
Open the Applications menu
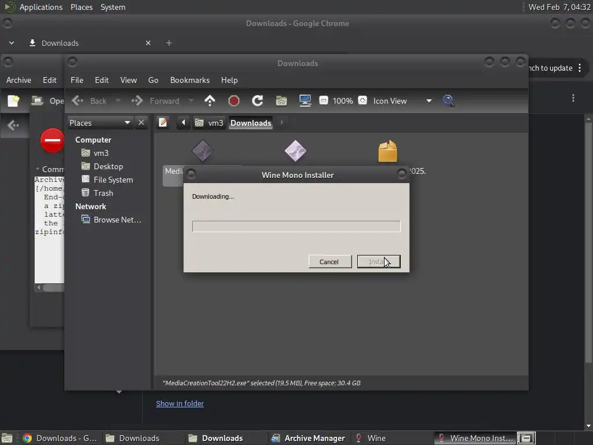click(41, 7)
